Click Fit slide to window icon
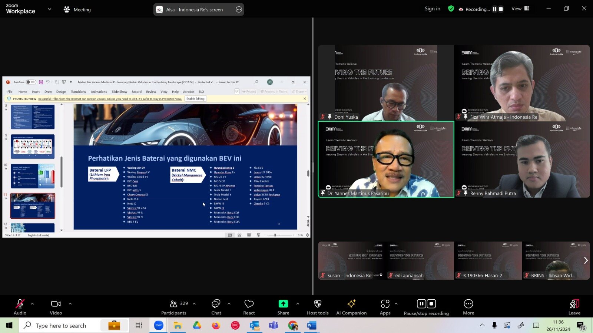593x333 pixels. (307, 235)
